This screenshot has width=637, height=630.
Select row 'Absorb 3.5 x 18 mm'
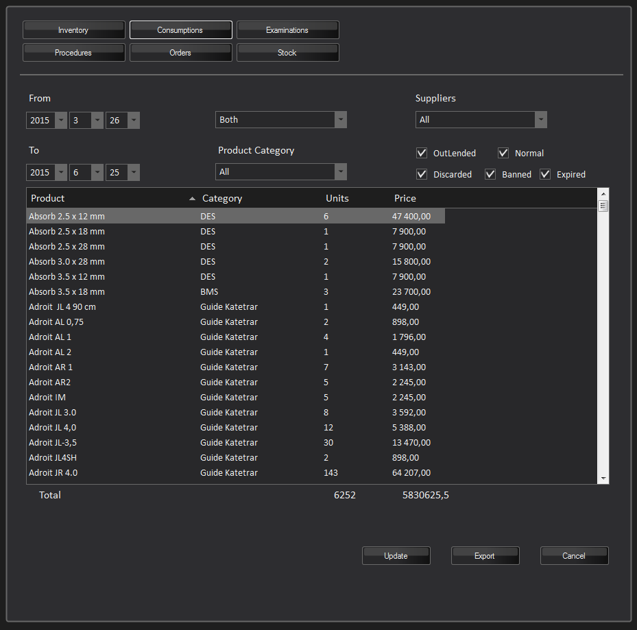click(236, 291)
